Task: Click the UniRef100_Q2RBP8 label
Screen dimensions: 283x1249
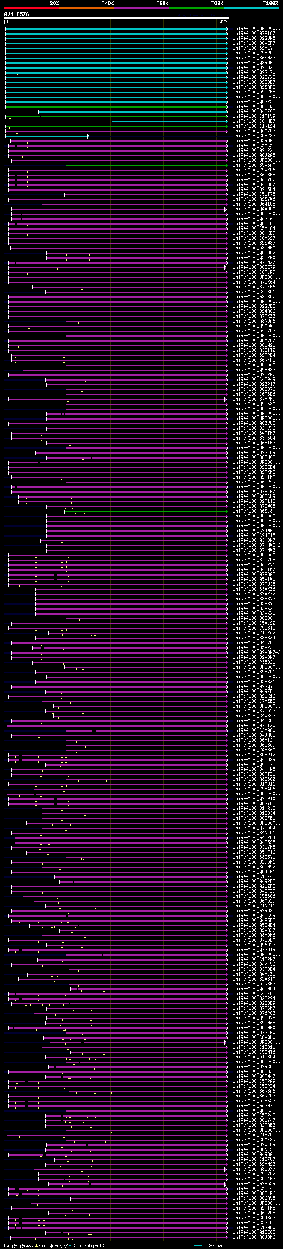Action: coord(254,62)
